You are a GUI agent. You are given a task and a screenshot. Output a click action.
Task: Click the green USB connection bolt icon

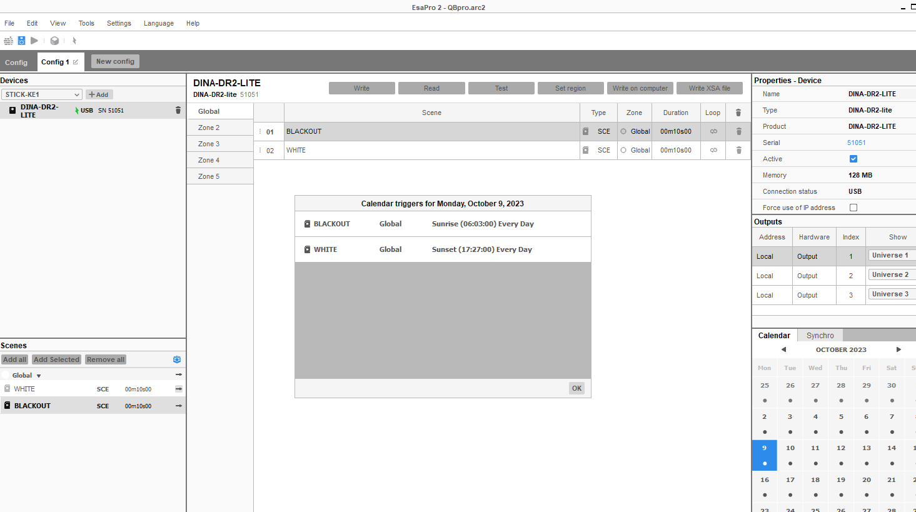click(x=77, y=111)
